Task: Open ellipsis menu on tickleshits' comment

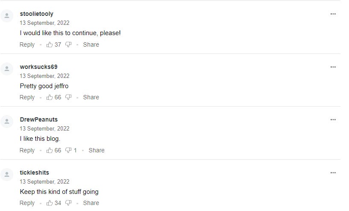Action: [x=333, y=172]
